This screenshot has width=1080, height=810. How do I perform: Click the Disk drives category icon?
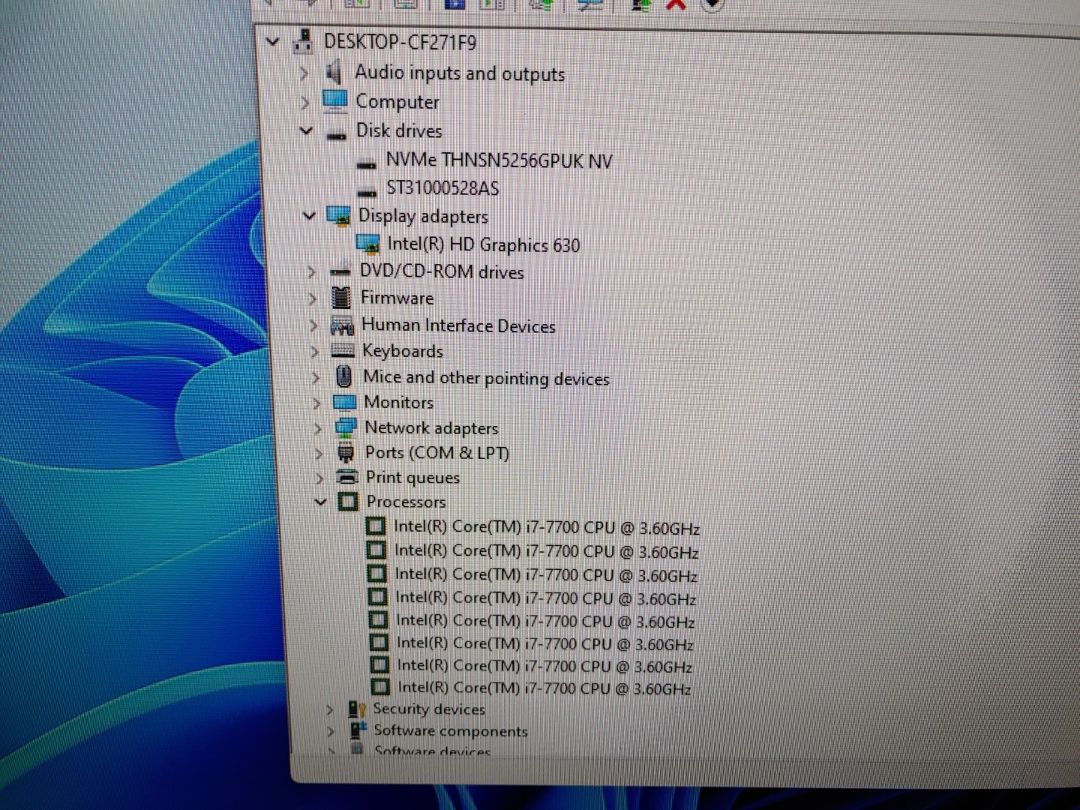(337, 134)
